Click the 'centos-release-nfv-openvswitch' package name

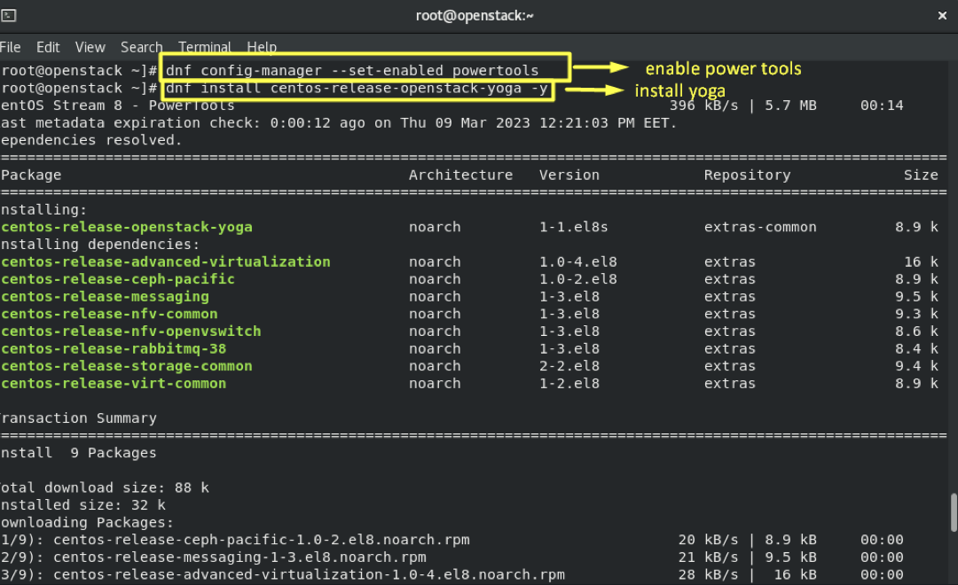(x=130, y=331)
